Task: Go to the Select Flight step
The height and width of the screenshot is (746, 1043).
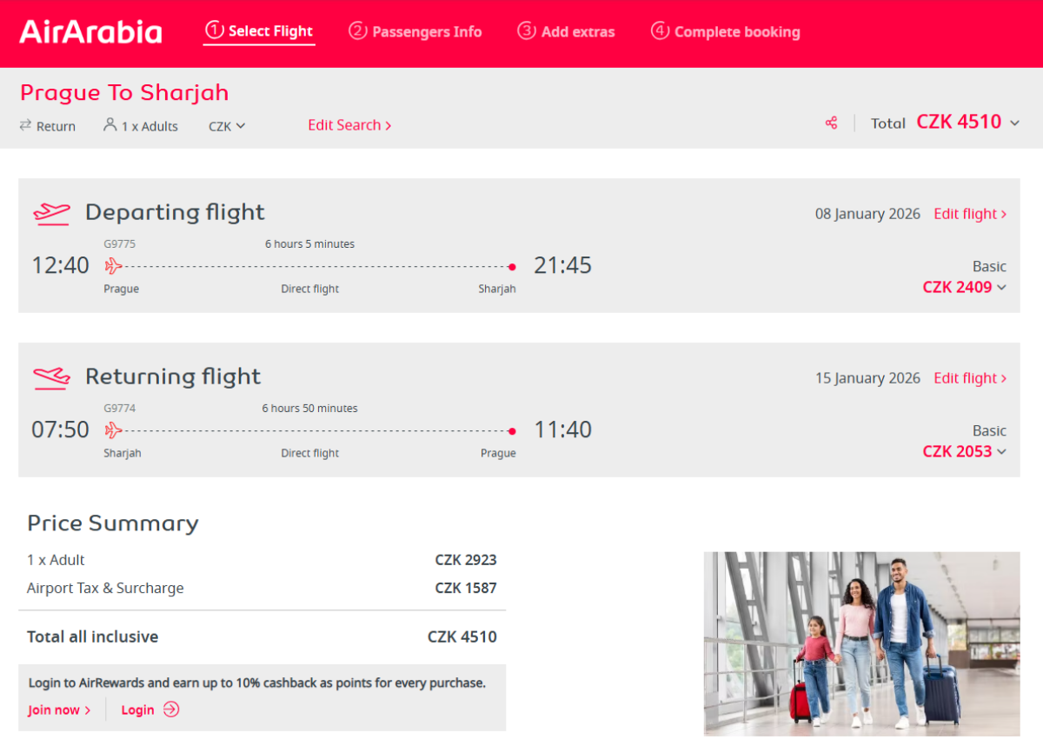Action: click(259, 31)
